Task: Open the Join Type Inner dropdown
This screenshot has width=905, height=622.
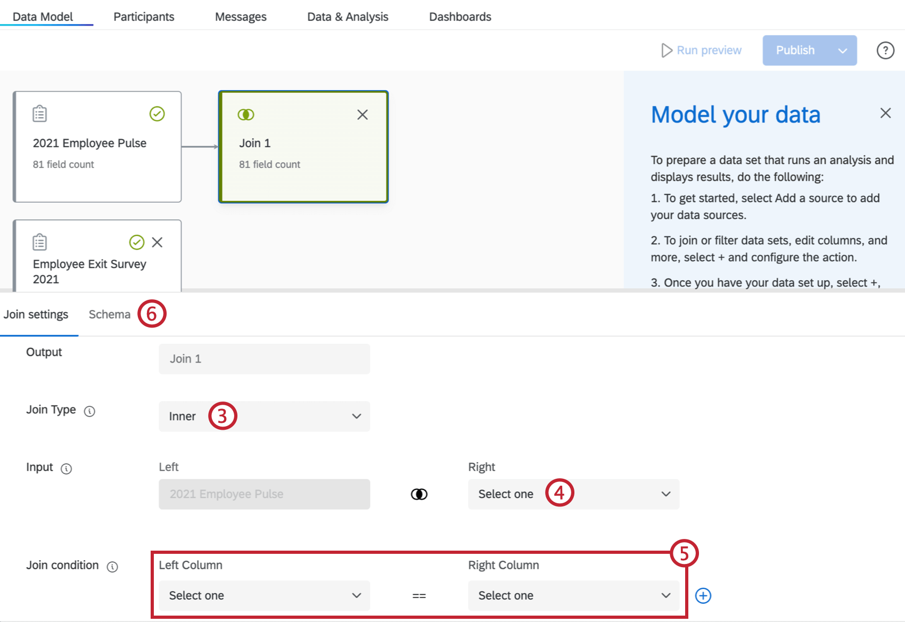Action: 264,416
